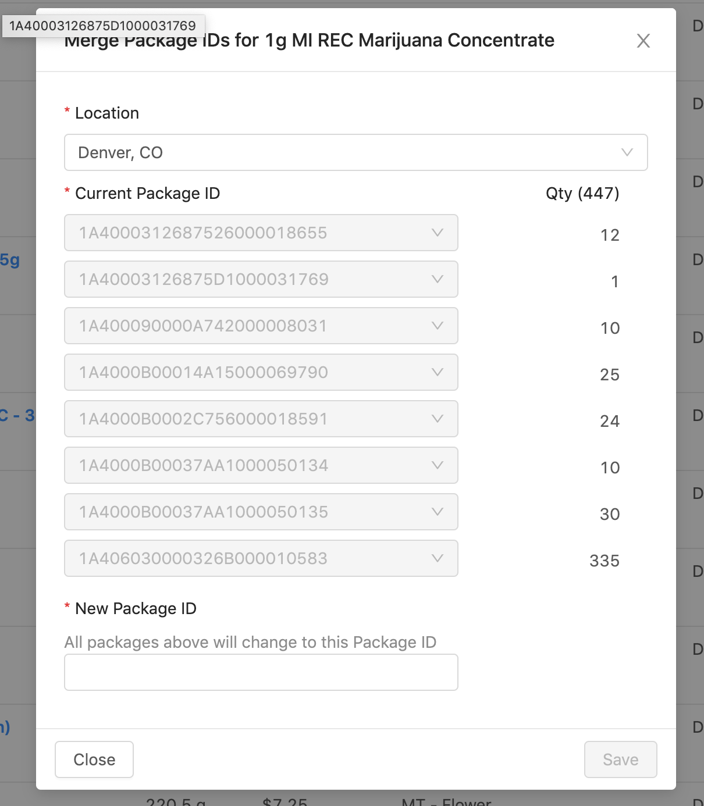Click chevron on package ending 18655

[438, 233]
